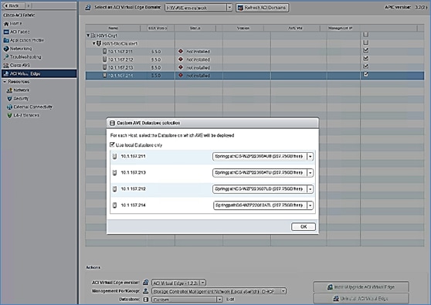Screen dimensions: 431x305
Task: Open Security under Resources
Action: point(21,98)
